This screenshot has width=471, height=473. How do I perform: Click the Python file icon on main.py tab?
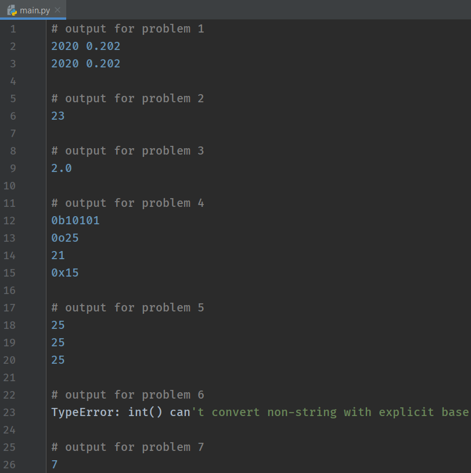click(12, 10)
